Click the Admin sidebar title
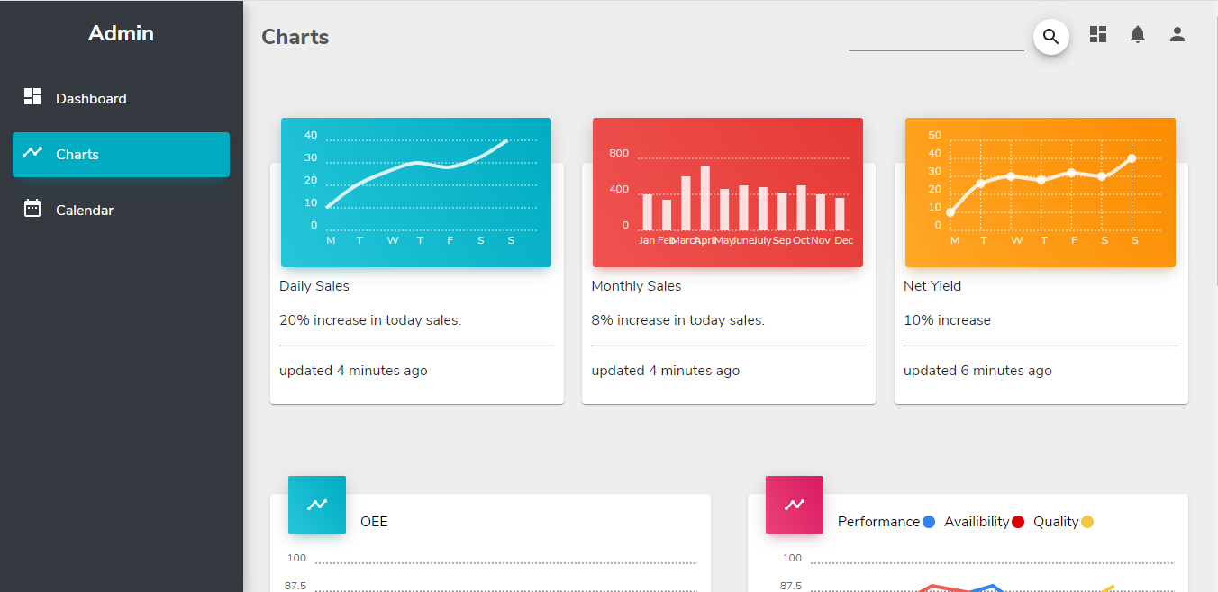The height and width of the screenshot is (592, 1218). pyautogui.click(x=121, y=33)
